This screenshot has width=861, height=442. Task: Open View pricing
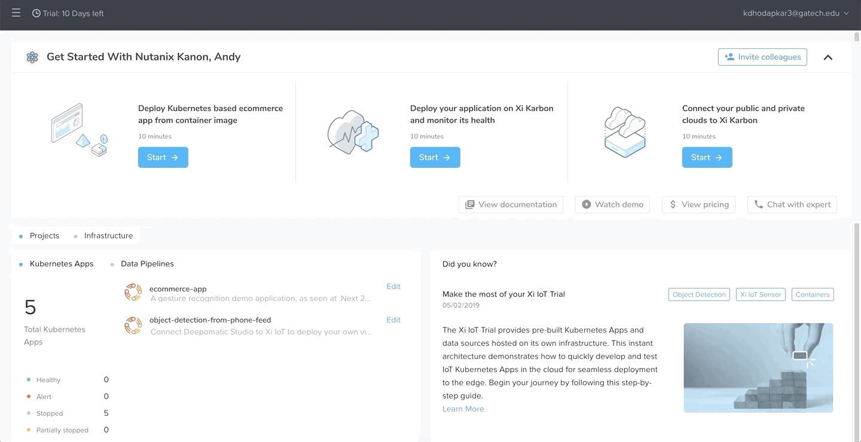point(699,204)
